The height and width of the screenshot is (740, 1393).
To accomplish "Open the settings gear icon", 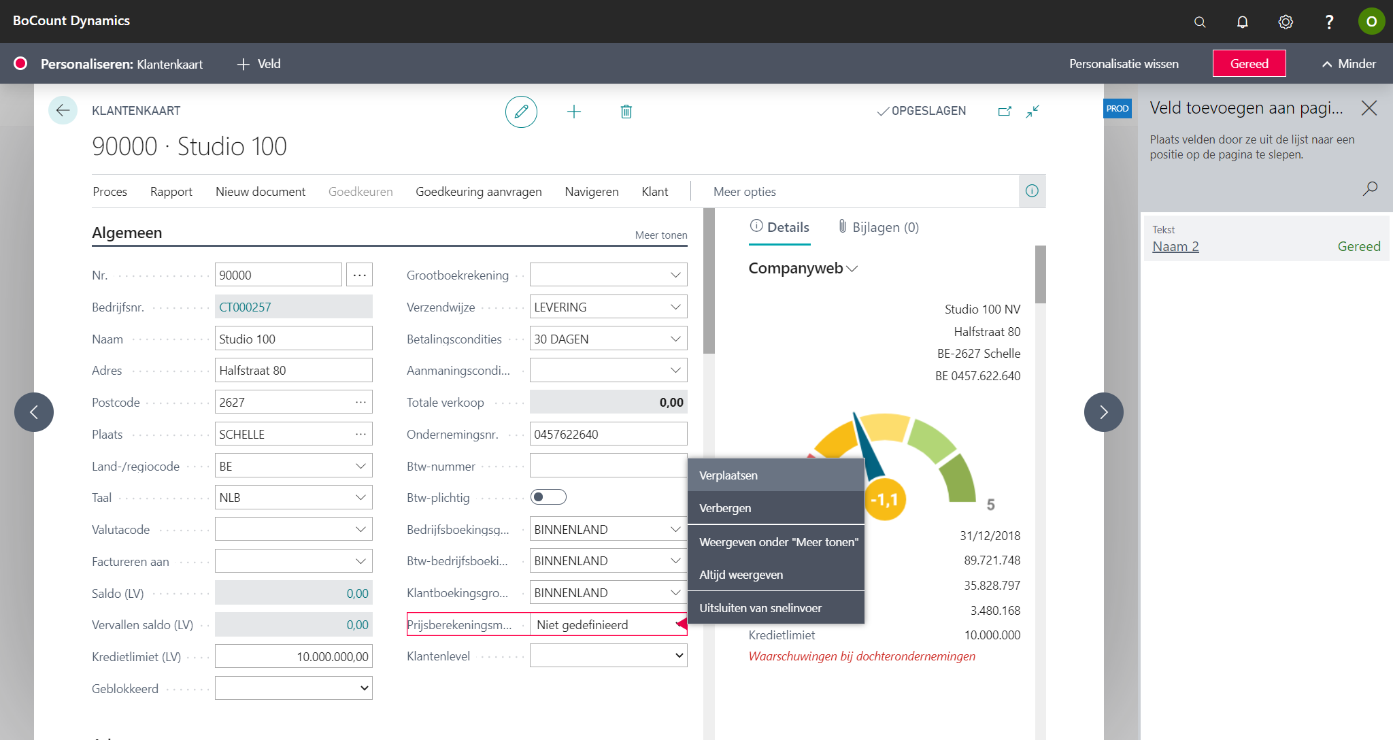I will [x=1285, y=22].
